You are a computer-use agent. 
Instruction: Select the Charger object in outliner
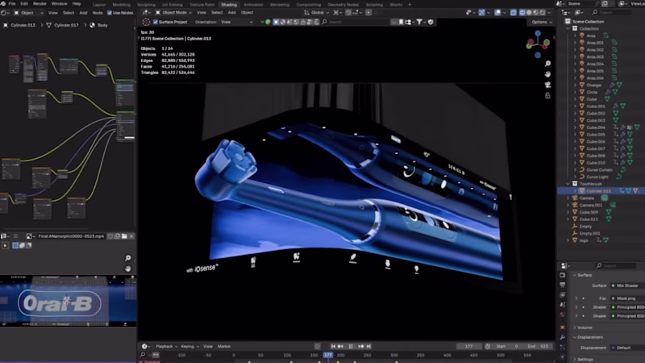click(x=594, y=86)
